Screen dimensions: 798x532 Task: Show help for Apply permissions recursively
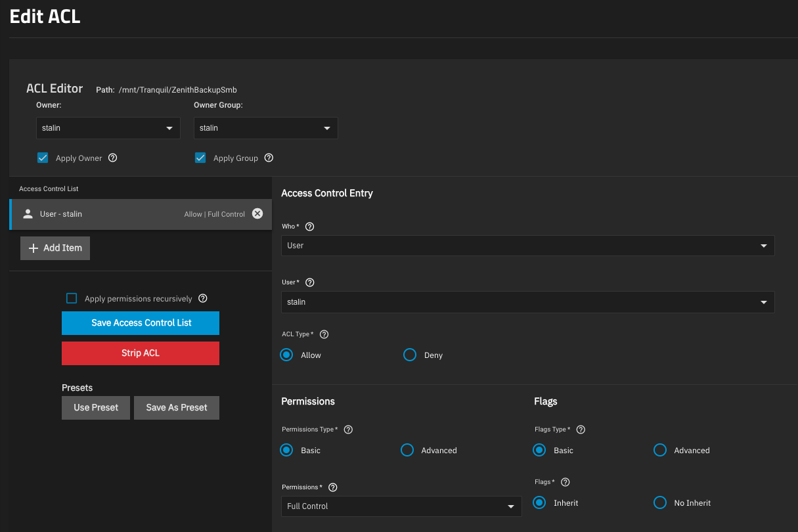[x=203, y=298]
